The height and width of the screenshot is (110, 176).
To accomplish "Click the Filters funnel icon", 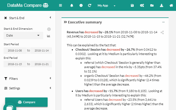I will tap(6, 78).
